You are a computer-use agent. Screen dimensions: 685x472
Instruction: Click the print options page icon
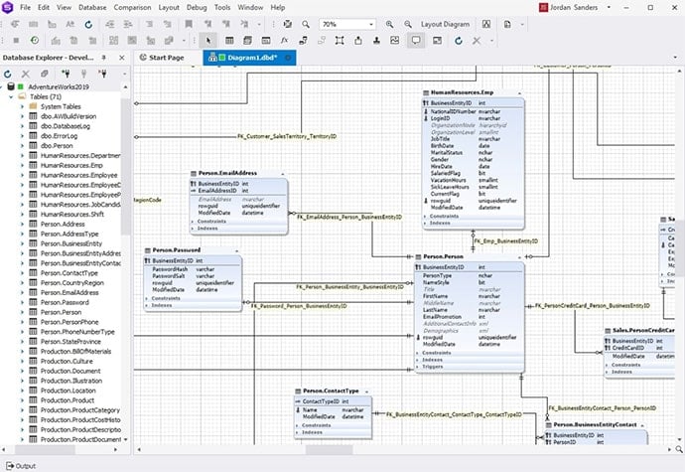507,24
